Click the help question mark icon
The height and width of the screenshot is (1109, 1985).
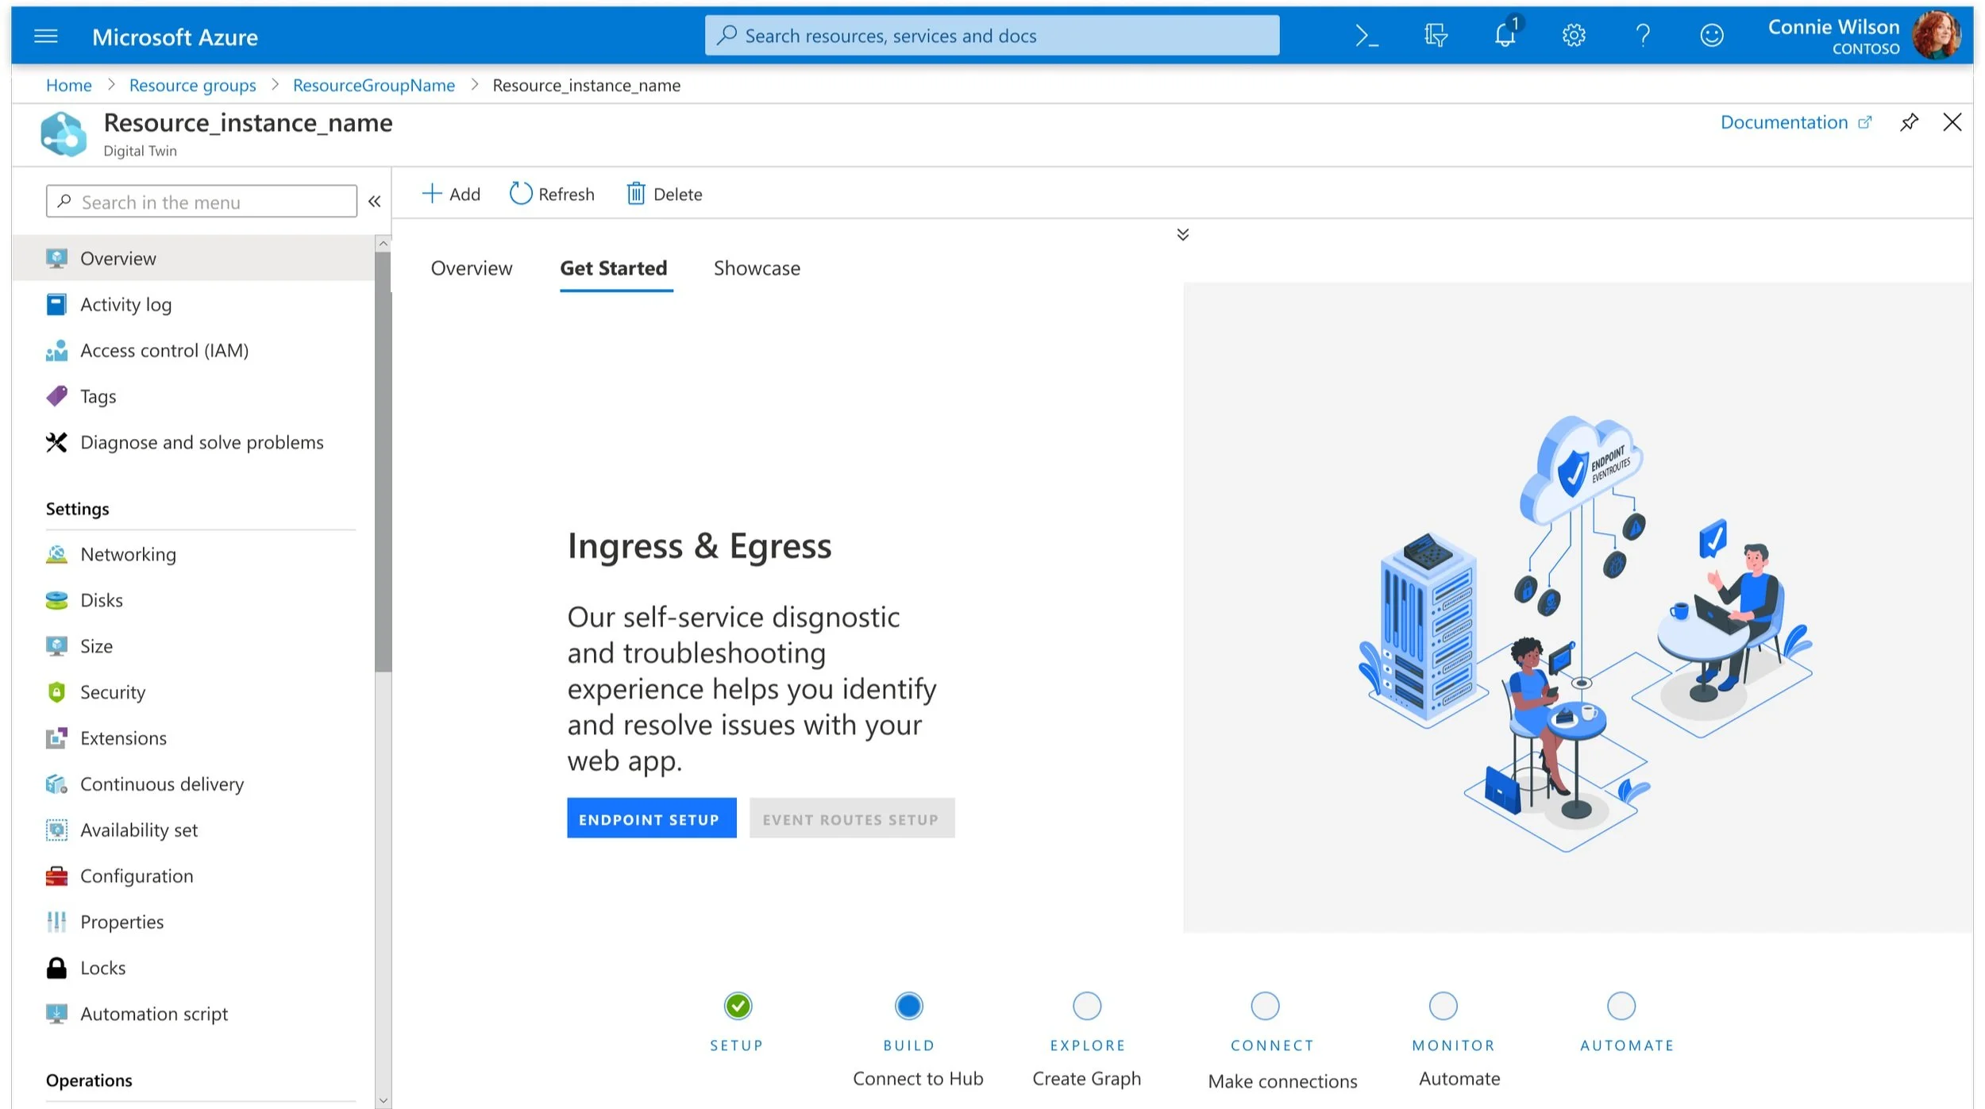click(1643, 36)
